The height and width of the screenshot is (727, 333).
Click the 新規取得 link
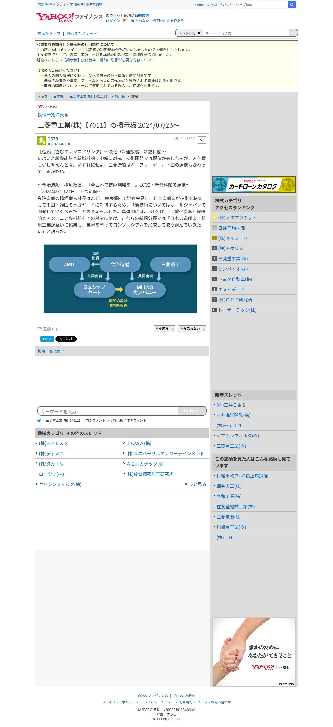[x=142, y=16]
